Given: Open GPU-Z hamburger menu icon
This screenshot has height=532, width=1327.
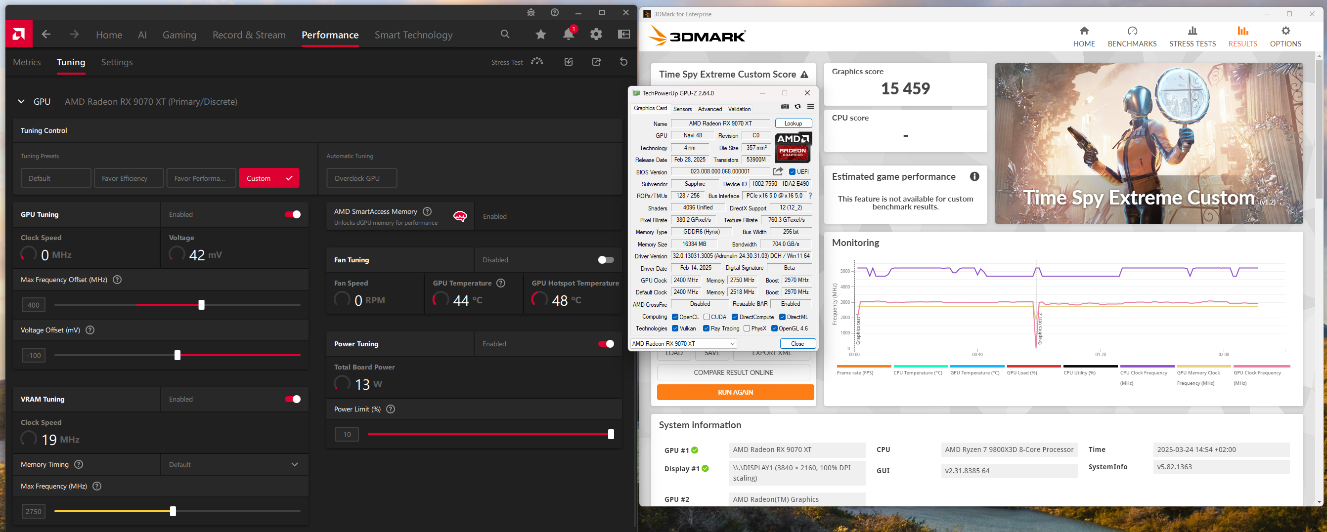Looking at the screenshot, I should pos(810,107).
